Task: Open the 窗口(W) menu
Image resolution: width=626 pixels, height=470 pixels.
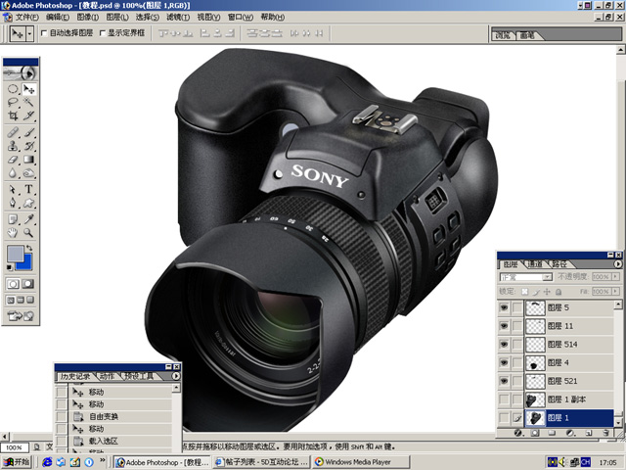Action: tap(241, 18)
